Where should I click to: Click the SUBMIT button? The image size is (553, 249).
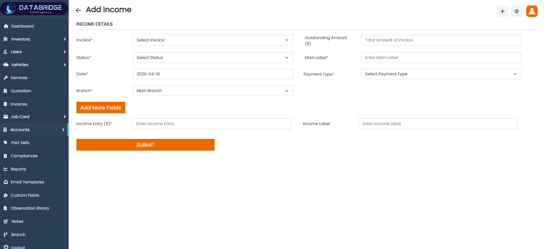[145, 145]
